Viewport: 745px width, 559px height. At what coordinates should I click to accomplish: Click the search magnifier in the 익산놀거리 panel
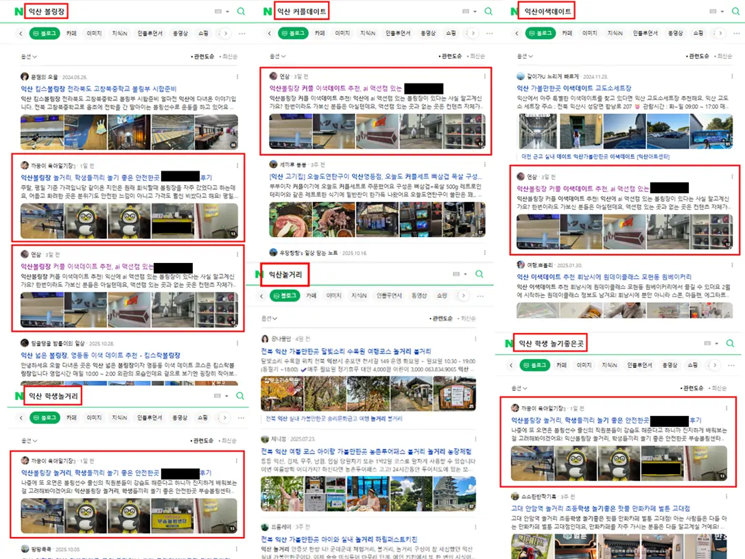click(x=480, y=274)
